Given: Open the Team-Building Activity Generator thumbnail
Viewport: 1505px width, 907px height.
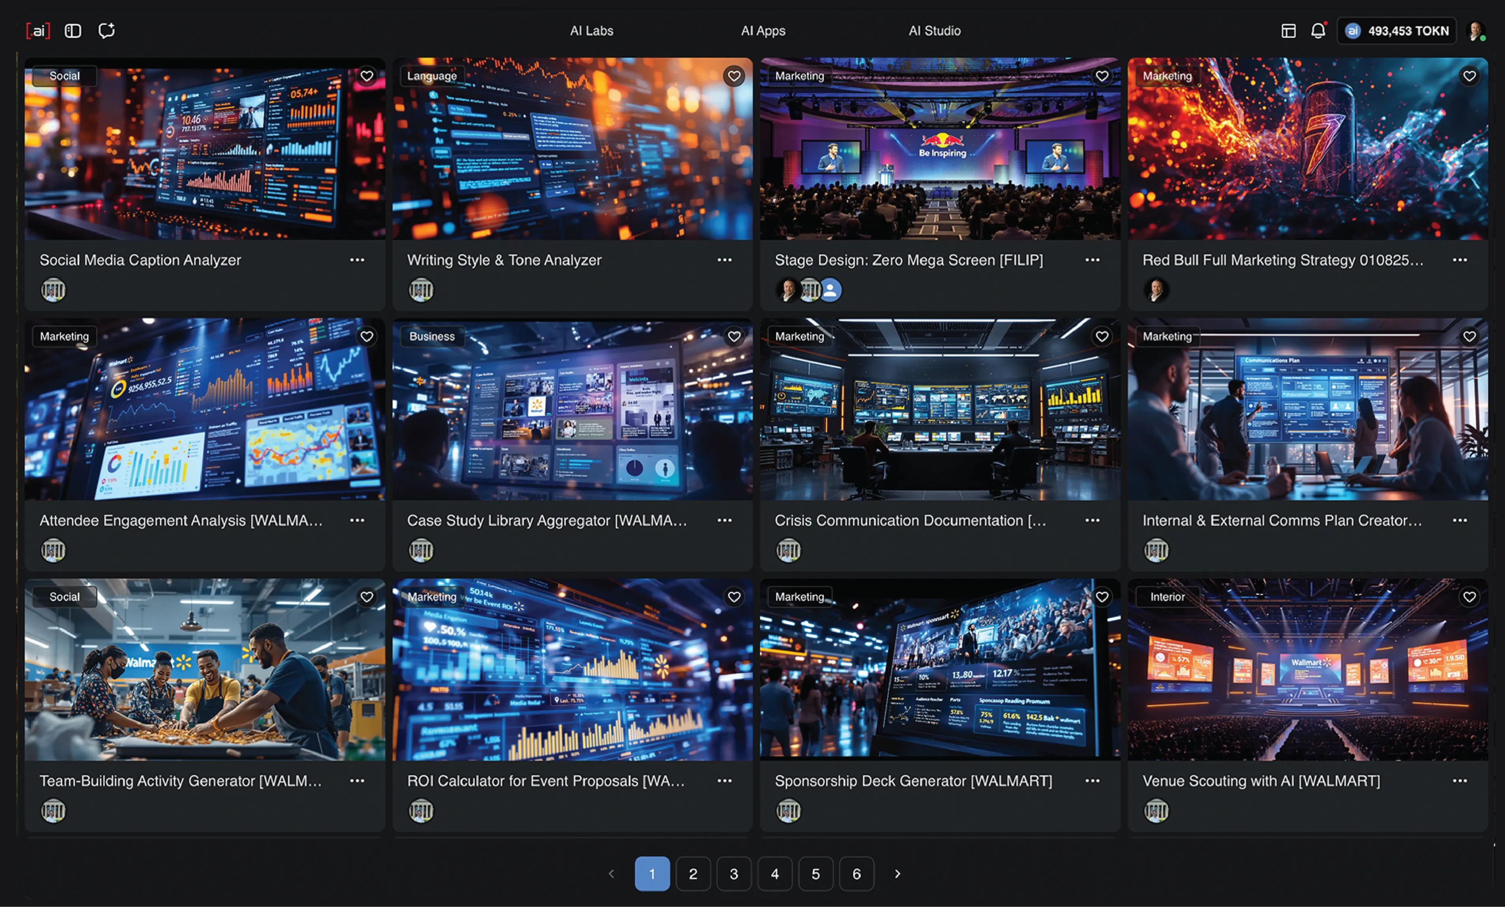Looking at the screenshot, I should [205, 670].
